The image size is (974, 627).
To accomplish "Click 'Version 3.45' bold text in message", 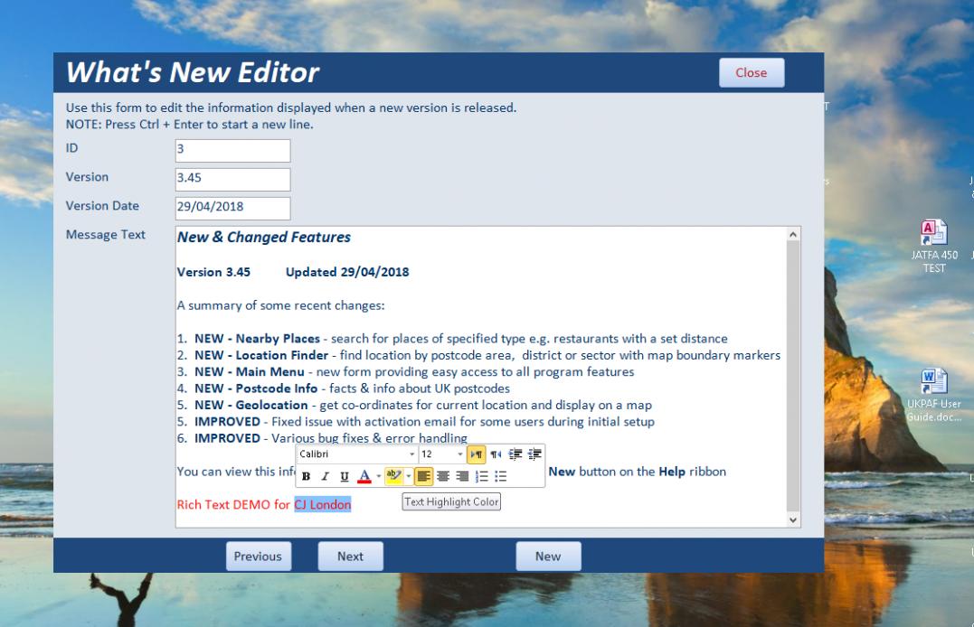I will (x=213, y=272).
